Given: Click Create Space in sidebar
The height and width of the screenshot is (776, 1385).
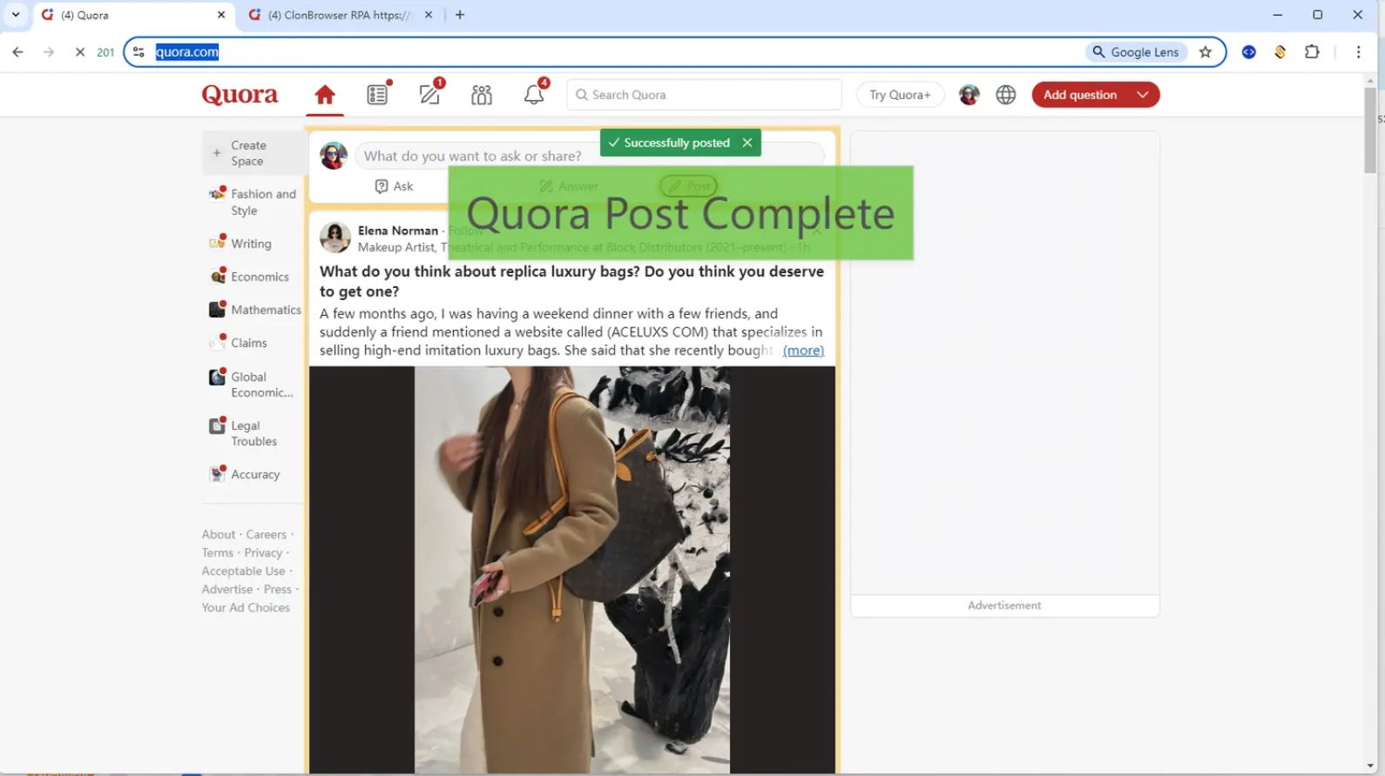Looking at the screenshot, I should [253, 153].
